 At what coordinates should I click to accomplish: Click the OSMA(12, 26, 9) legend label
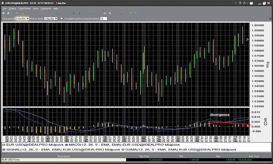180,150
